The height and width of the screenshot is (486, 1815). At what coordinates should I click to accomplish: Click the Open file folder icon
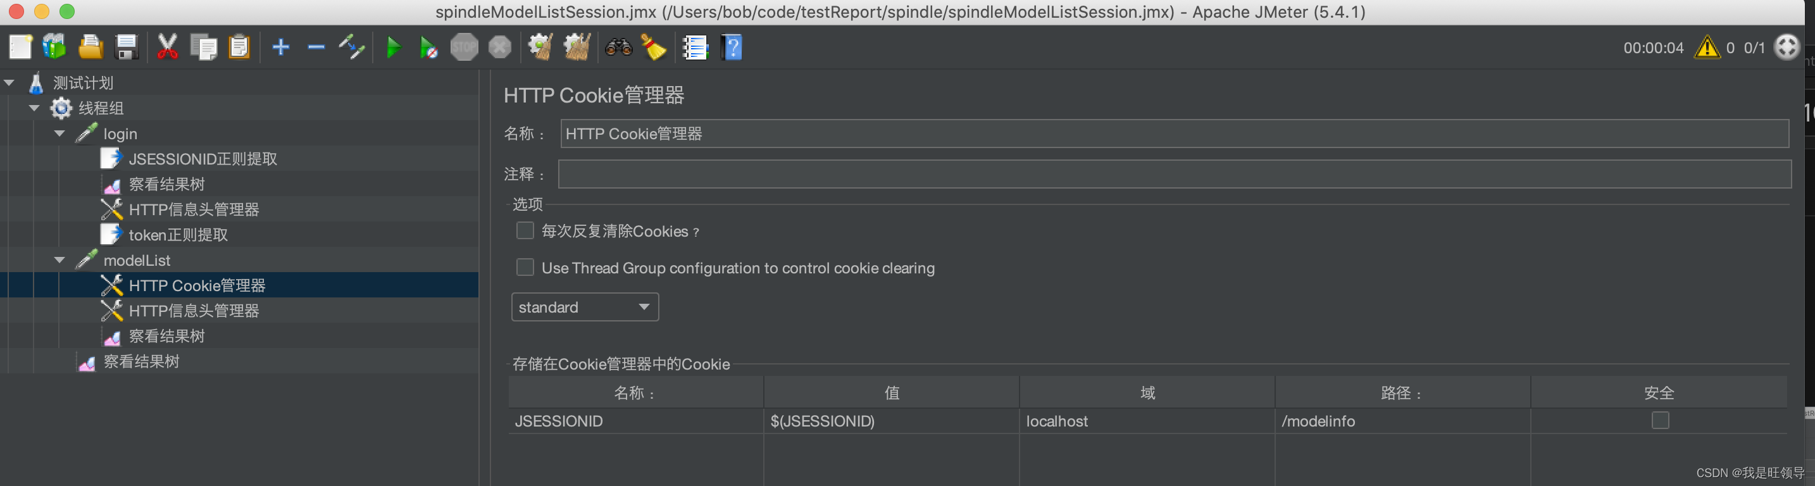(90, 47)
